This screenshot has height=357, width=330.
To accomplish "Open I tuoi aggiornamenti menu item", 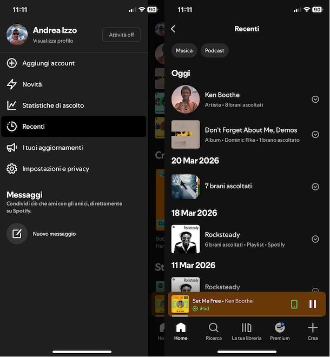I will click(74, 148).
